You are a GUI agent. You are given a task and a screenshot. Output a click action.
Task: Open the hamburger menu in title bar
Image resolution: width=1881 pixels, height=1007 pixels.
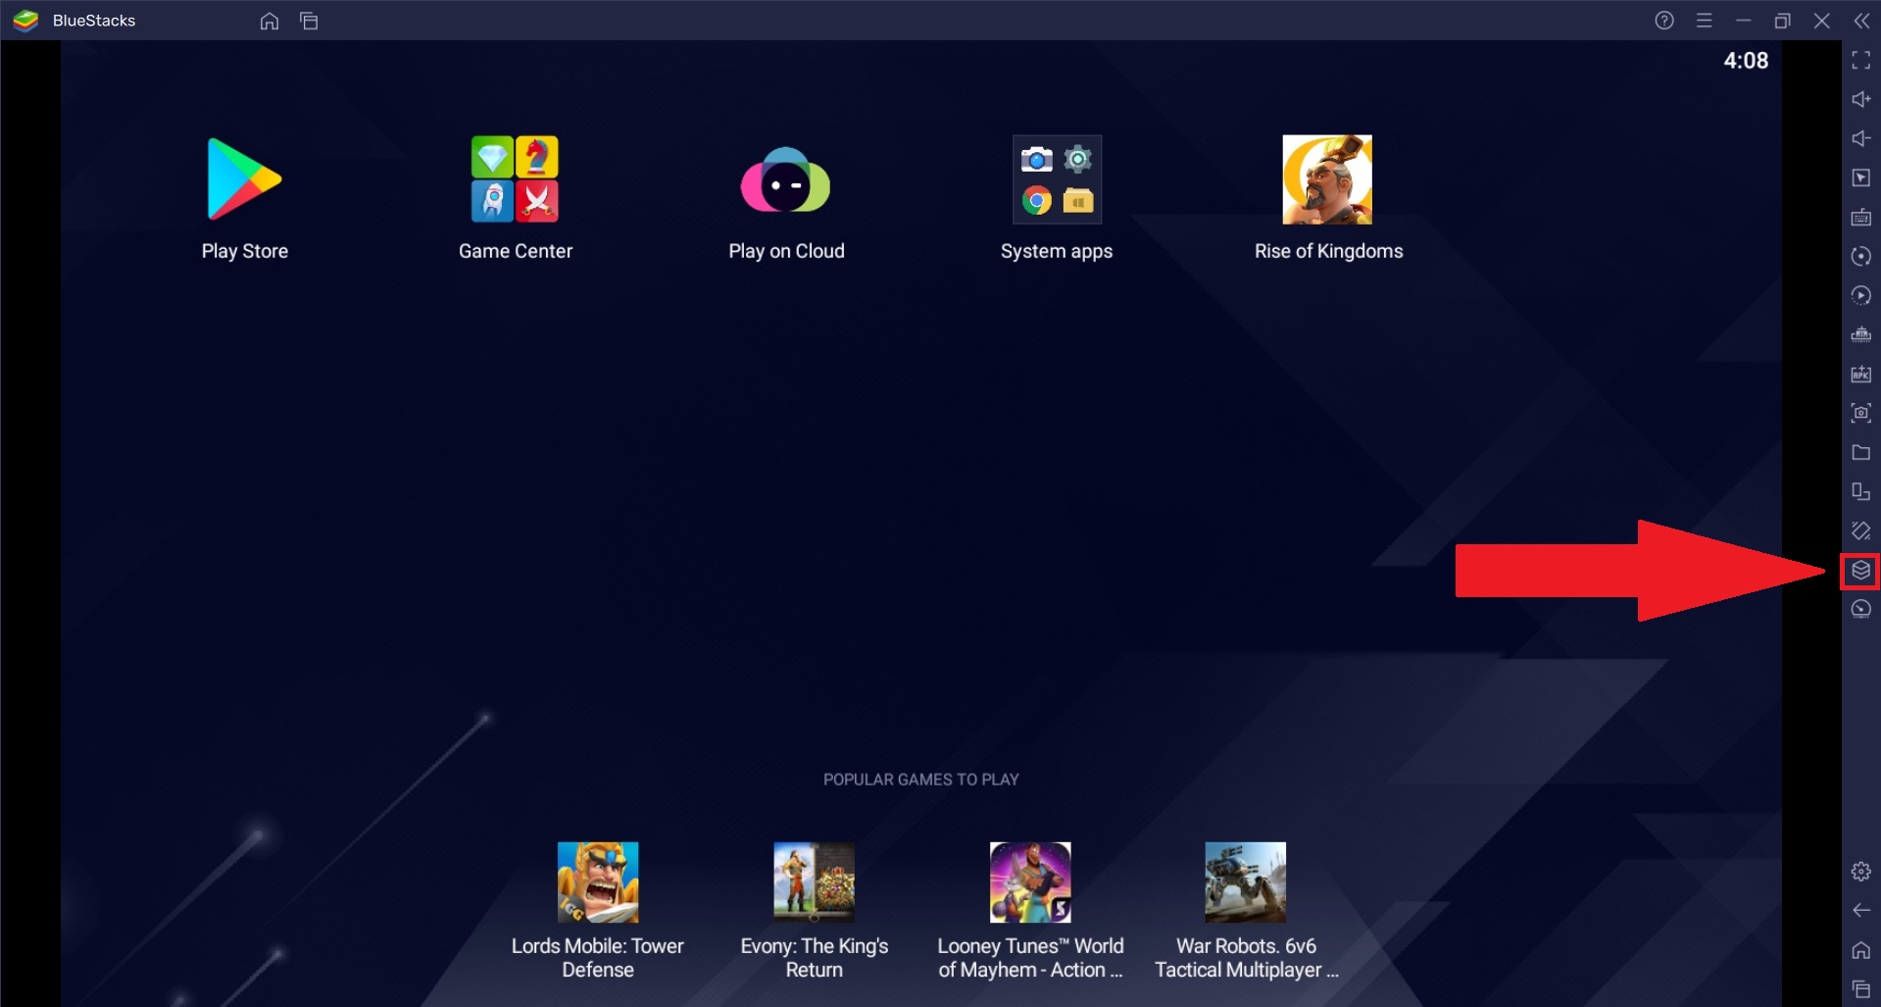1705,21
